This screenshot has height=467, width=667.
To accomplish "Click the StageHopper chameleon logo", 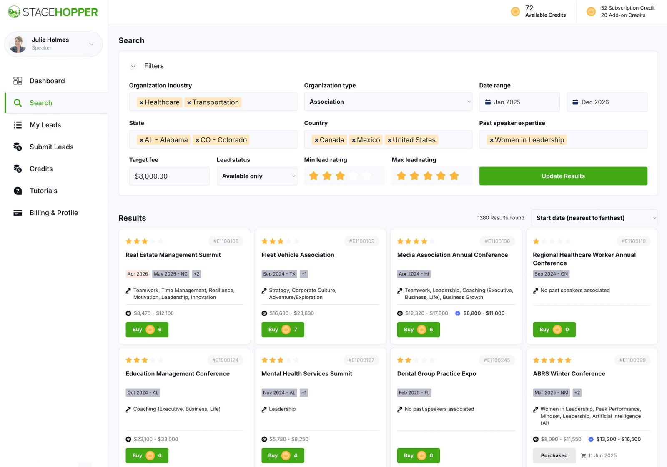I will (14, 12).
